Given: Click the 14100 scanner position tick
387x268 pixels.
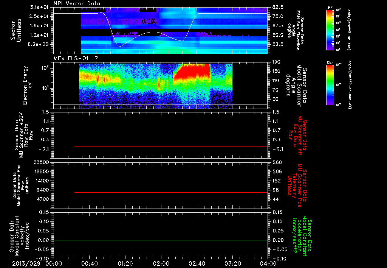Looking at the screenshot, I should (x=41, y=181).
